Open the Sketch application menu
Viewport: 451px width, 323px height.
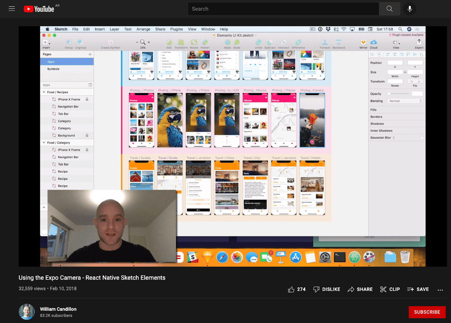pyautogui.click(x=61, y=29)
